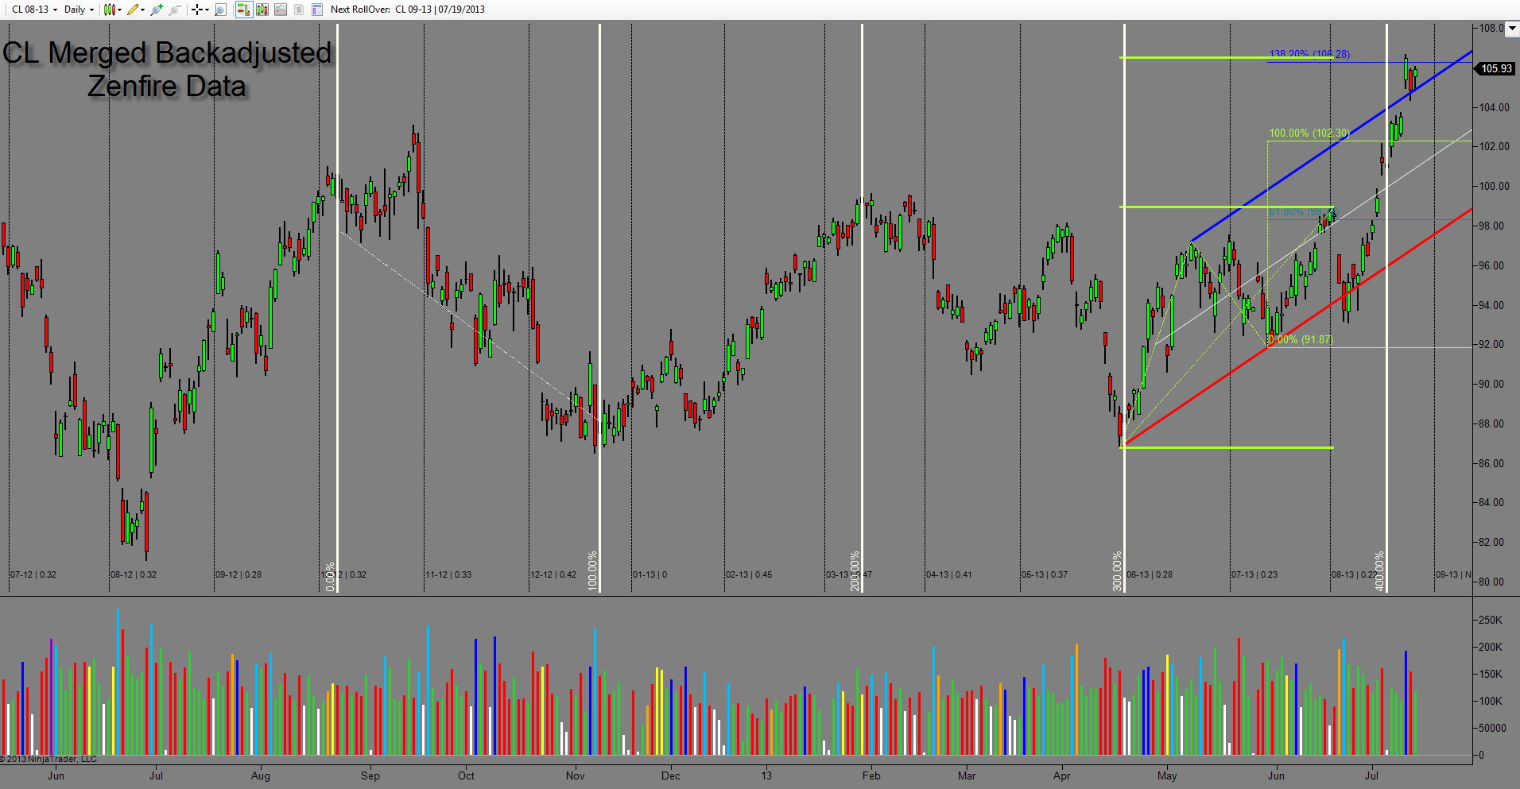
Task: Select the '100.00% (102.30)' Fibonacci label
Action: pyautogui.click(x=1309, y=133)
